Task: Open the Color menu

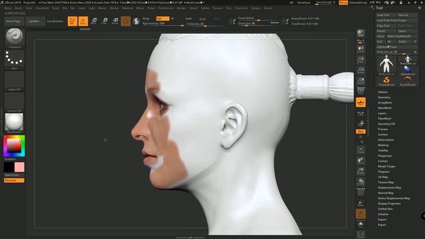Action: [29, 8]
